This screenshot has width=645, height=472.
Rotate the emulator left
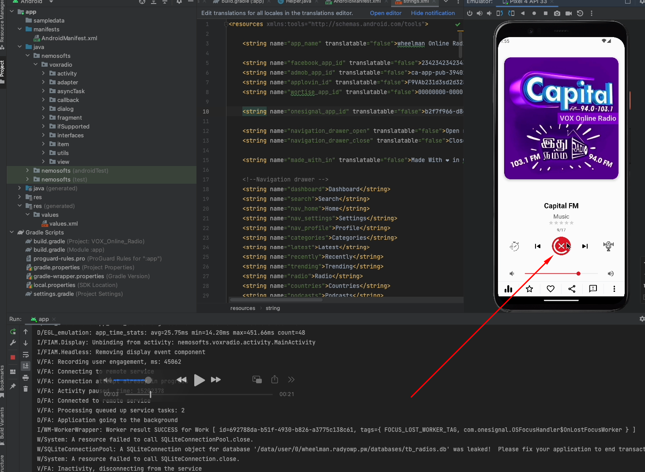500,13
